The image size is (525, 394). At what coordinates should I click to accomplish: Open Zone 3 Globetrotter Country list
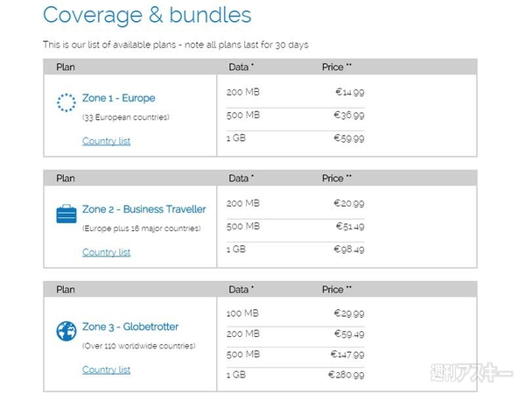coord(106,369)
